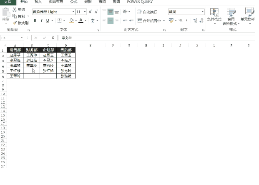Image resolution: width=259 pixels, height=185 pixels.
Task: Click the font color A icon
Action: click(81, 20)
